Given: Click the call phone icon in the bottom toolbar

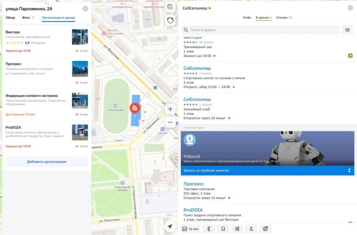Looking at the screenshot, I should (x=208, y=229).
